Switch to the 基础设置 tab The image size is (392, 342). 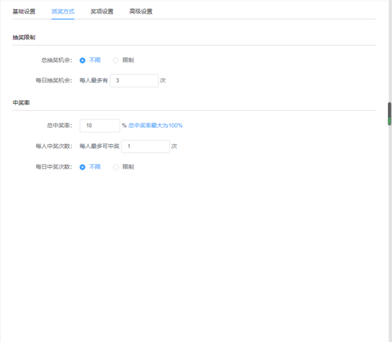[24, 12]
